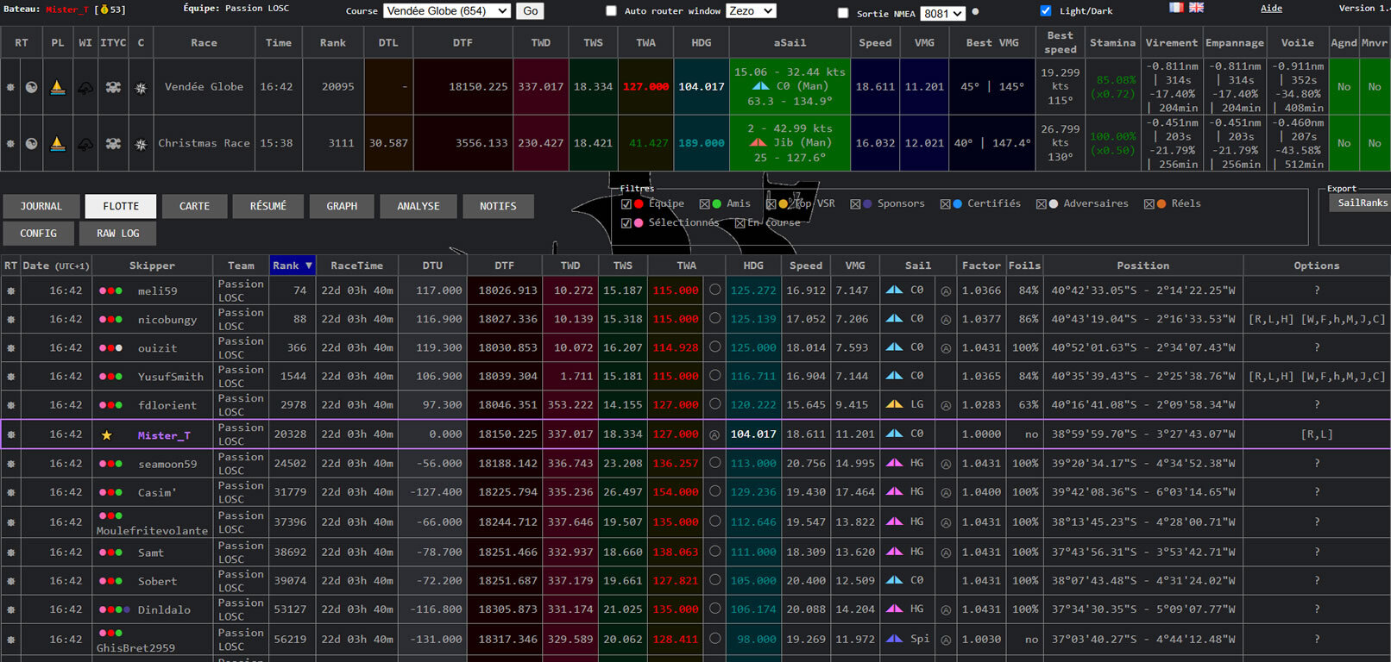This screenshot has height=662, width=1391.
Task: Click cloud ITYC icon in Vendée Globe row
Action: pyautogui.click(x=85, y=87)
